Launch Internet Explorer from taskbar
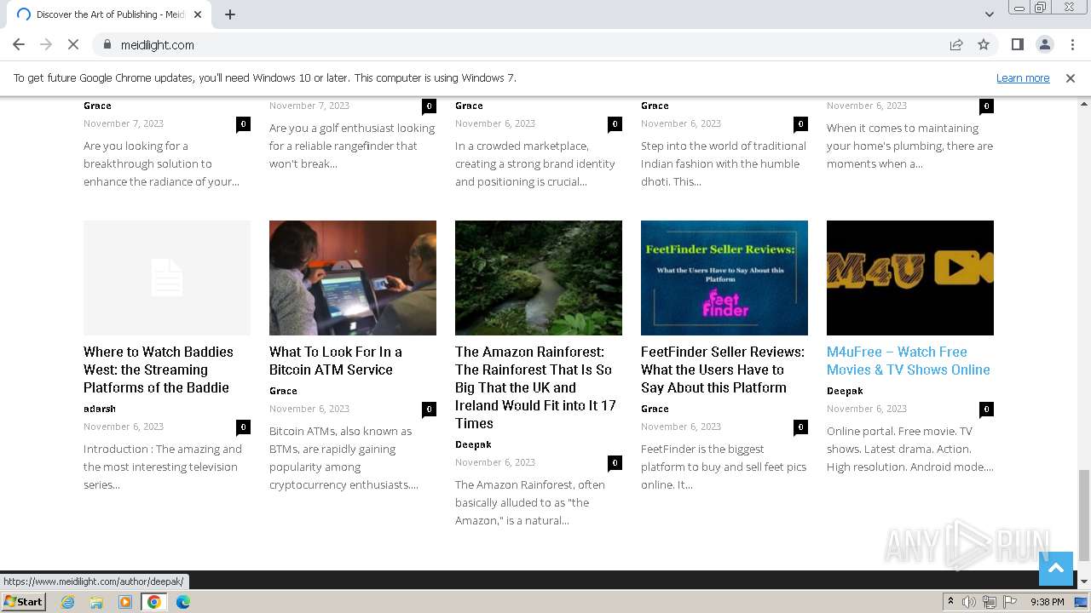Image resolution: width=1091 pixels, height=613 pixels. click(x=67, y=602)
